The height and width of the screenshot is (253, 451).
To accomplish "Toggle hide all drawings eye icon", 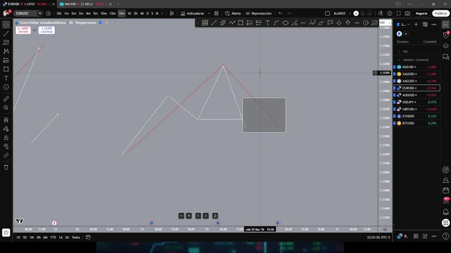I will (x=6, y=146).
